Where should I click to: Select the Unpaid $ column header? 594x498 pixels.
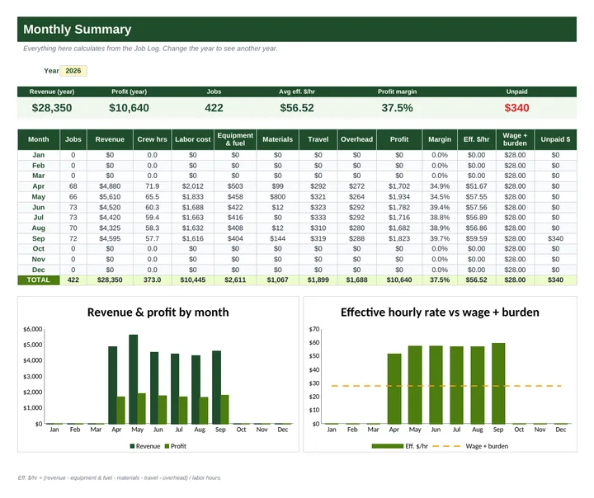[x=555, y=139]
